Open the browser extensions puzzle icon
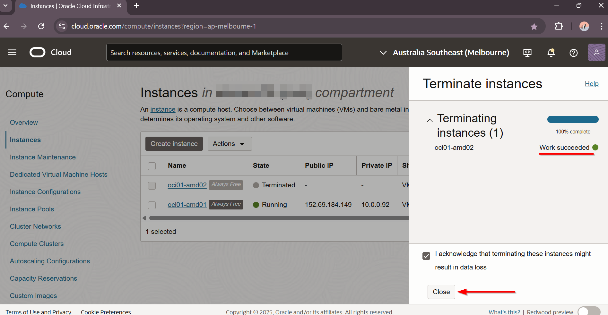Screen dimensions: 608x315 559,26
